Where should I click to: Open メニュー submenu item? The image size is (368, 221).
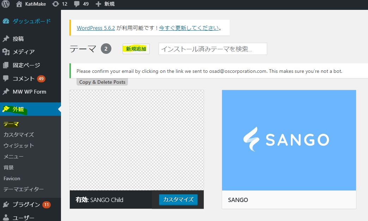click(13, 157)
